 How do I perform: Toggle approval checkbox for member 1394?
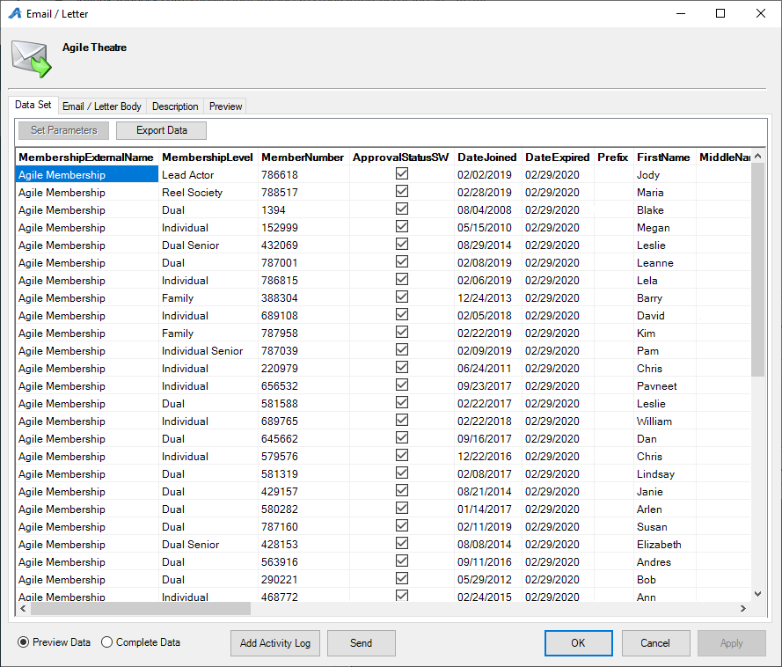(402, 209)
